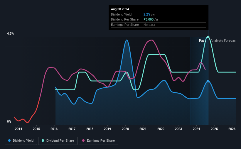Click the ₹5.000 Dividend Per Share tooltip value
Image resolution: width=241 pixels, height=149 pixels.
tap(149, 20)
